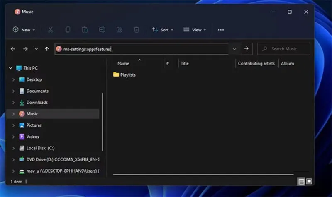
Task: Expand the Downloads tree node
Action: click(13, 102)
